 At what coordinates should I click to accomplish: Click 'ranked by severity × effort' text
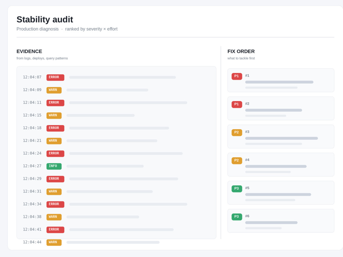click(x=91, y=29)
